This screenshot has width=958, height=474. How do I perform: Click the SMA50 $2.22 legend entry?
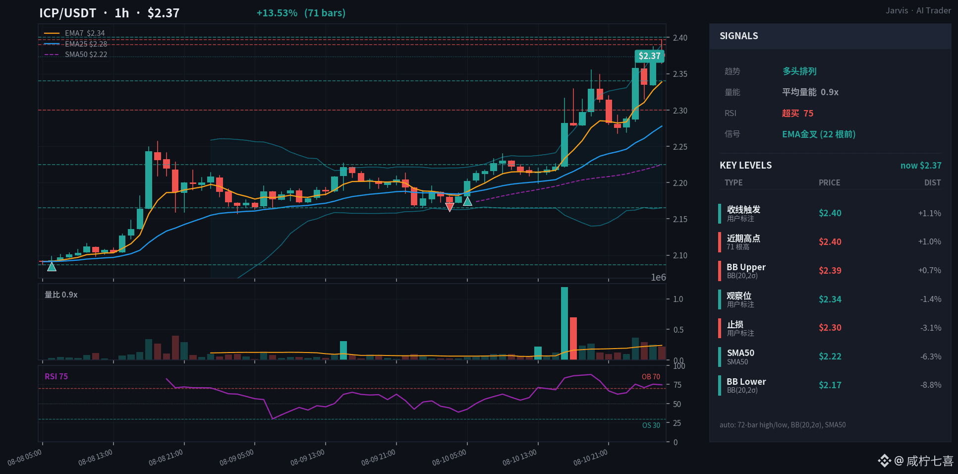(76, 55)
